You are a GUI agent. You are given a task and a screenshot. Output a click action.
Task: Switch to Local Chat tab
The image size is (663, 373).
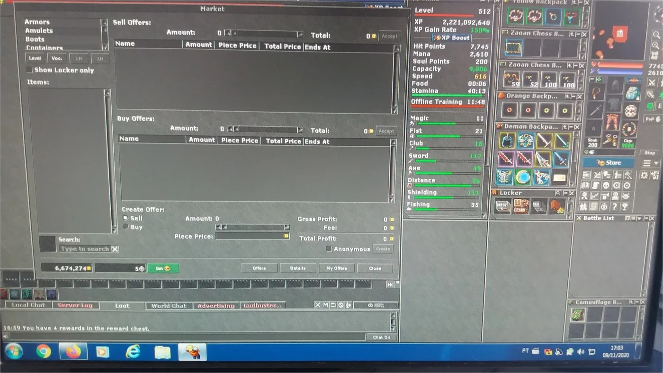[x=28, y=305]
